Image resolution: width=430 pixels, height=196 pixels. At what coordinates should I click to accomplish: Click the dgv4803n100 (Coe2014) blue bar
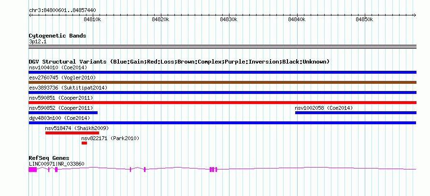pyautogui.click(x=222, y=123)
